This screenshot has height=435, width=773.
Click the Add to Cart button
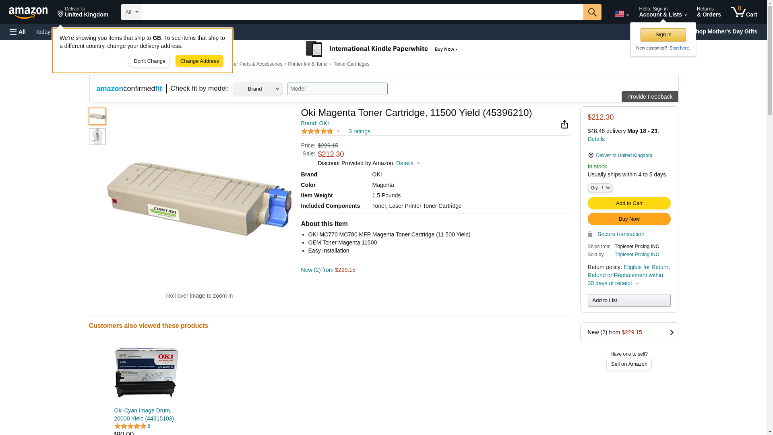629,203
